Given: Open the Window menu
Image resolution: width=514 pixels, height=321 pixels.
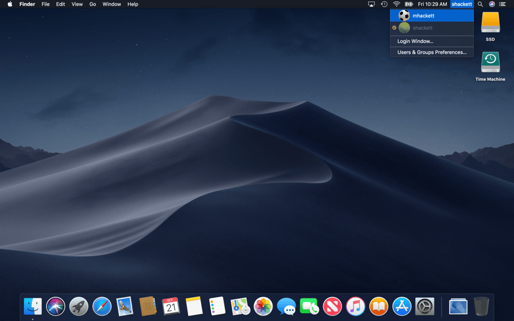Looking at the screenshot, I should coord(112,4).
